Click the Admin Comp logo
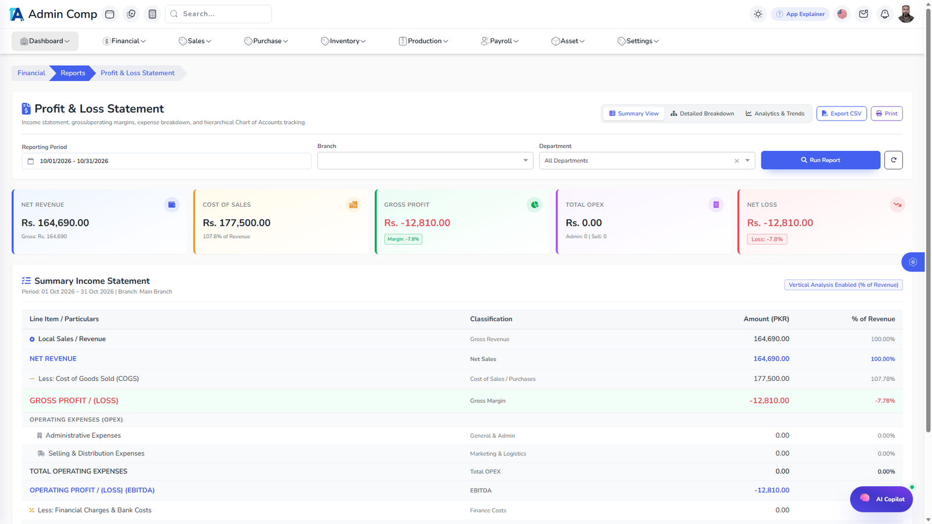The image size is (932, 524). pos(54,14)
